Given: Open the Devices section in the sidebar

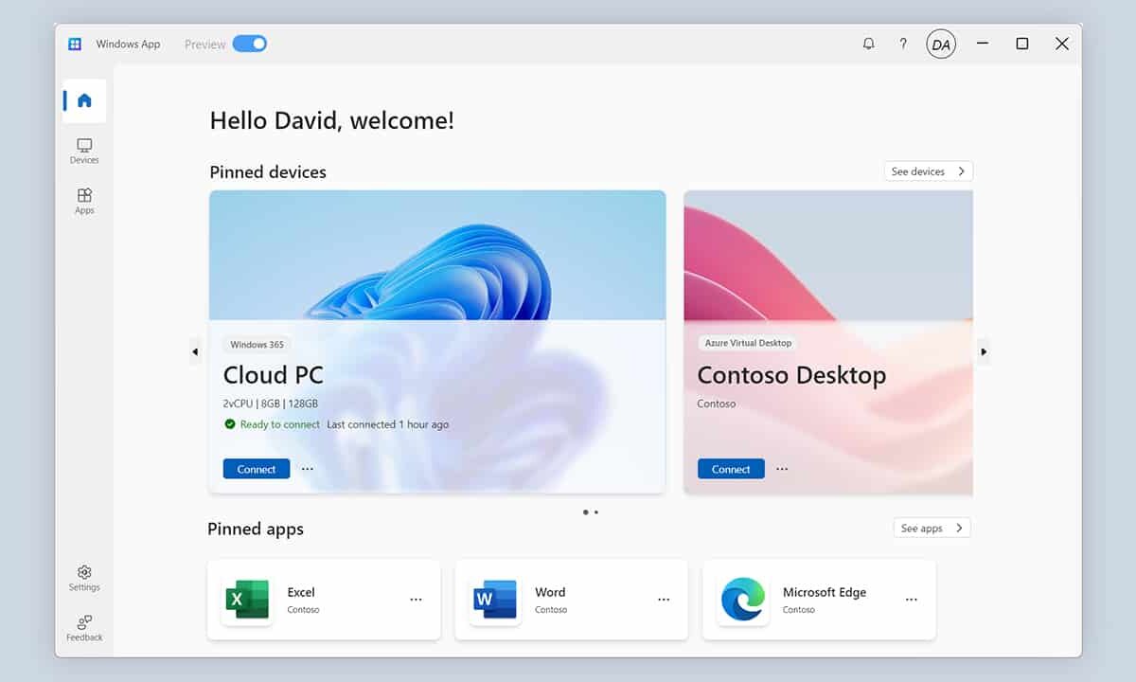Looking at the screenshot, I should (83, 151).
